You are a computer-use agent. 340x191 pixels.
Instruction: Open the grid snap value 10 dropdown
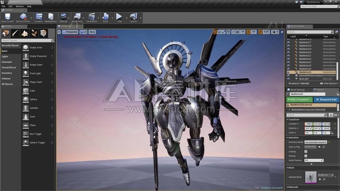pyautogui.click(x=243, y=32)
